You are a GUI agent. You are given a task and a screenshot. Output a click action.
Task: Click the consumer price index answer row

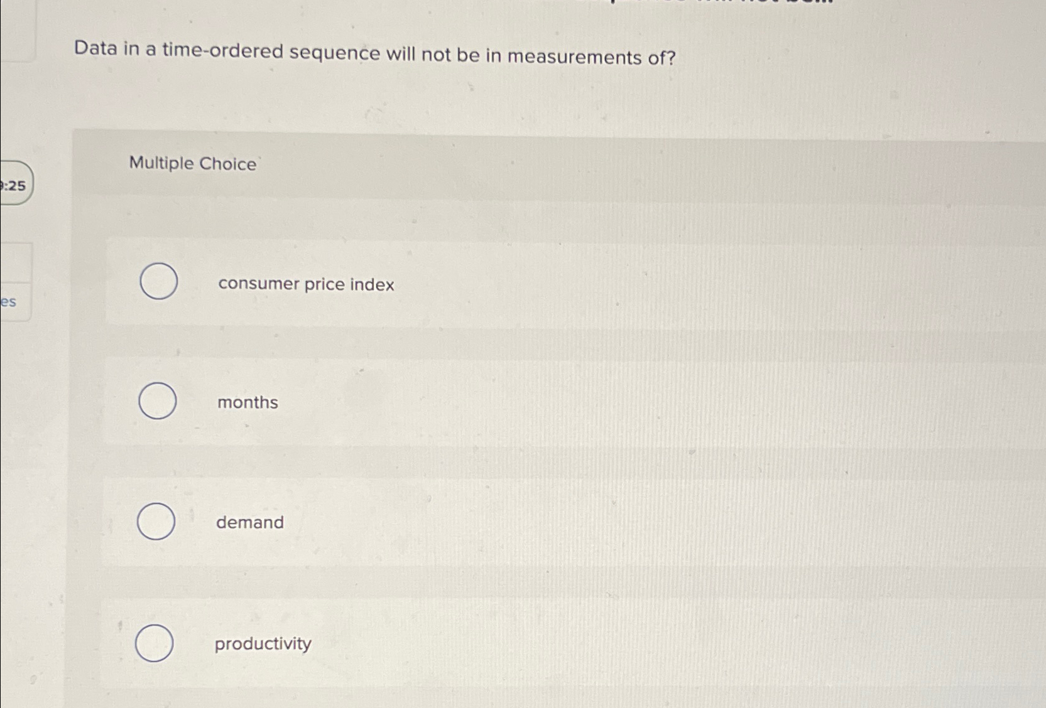pyautogui.click(x=565, y=284)
